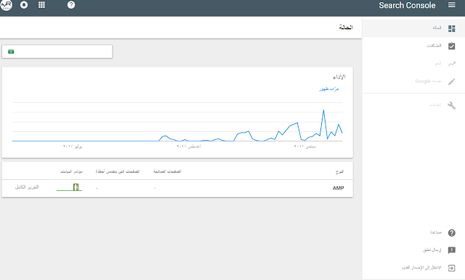Open the property selector with green flag
This screenshot has height=280, width=465.
tap(57, 52)
